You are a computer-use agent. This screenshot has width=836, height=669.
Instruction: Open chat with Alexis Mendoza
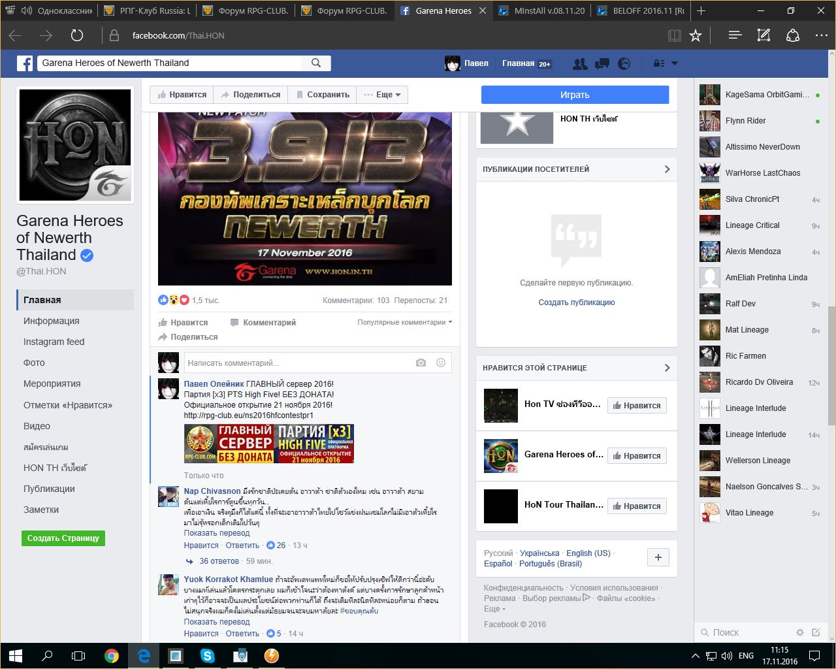(x=760, y=252)
